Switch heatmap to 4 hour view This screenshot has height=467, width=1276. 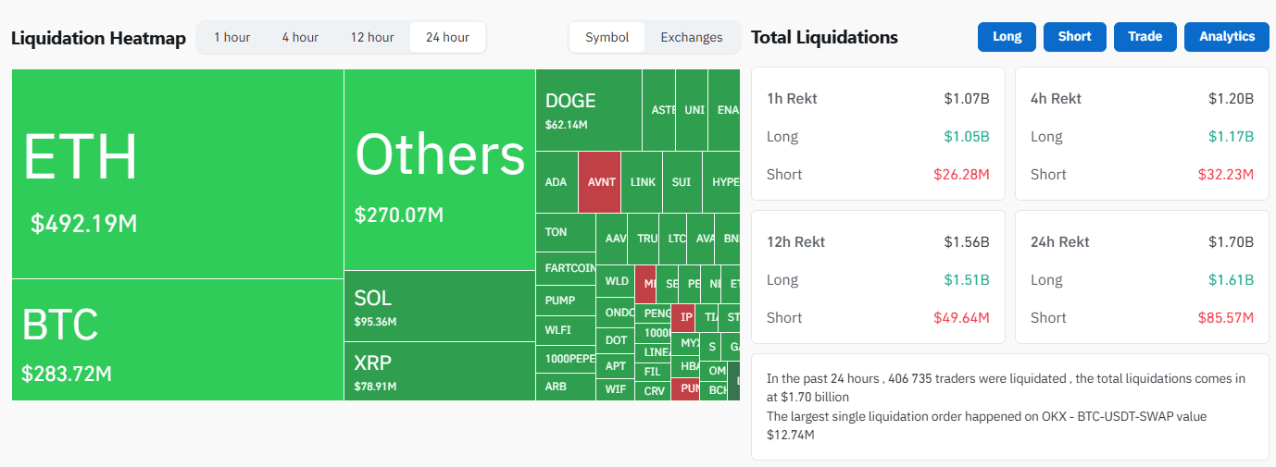(x=300, y=37)
